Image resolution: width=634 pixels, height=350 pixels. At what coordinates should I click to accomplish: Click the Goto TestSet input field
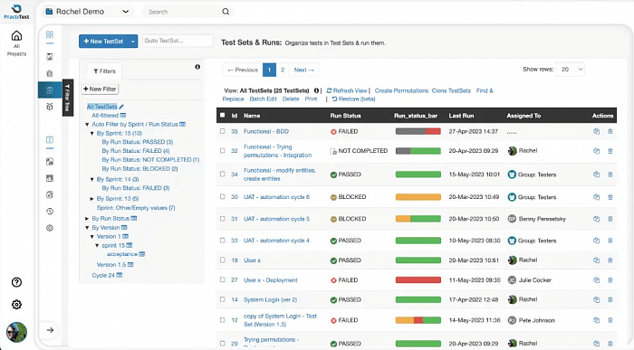(178, 41)
